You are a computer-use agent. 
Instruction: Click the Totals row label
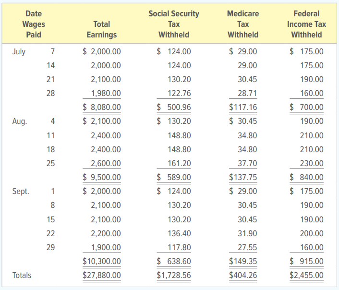(x=22, y=275)
